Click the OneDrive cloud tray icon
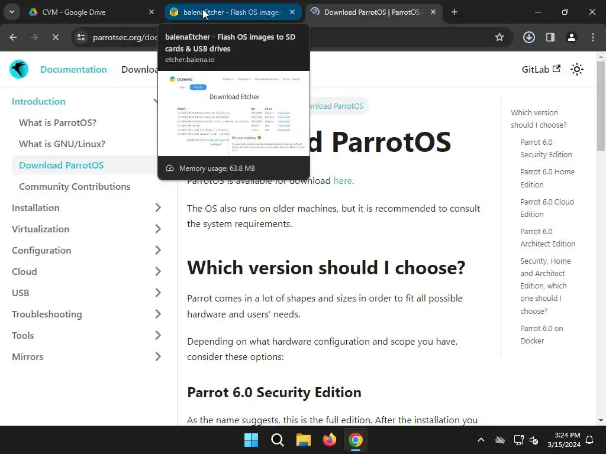This screenshot has height=454, width=606. coord(499,440)
